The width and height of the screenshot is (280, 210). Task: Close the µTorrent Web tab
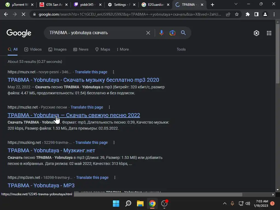click(32, 5)
